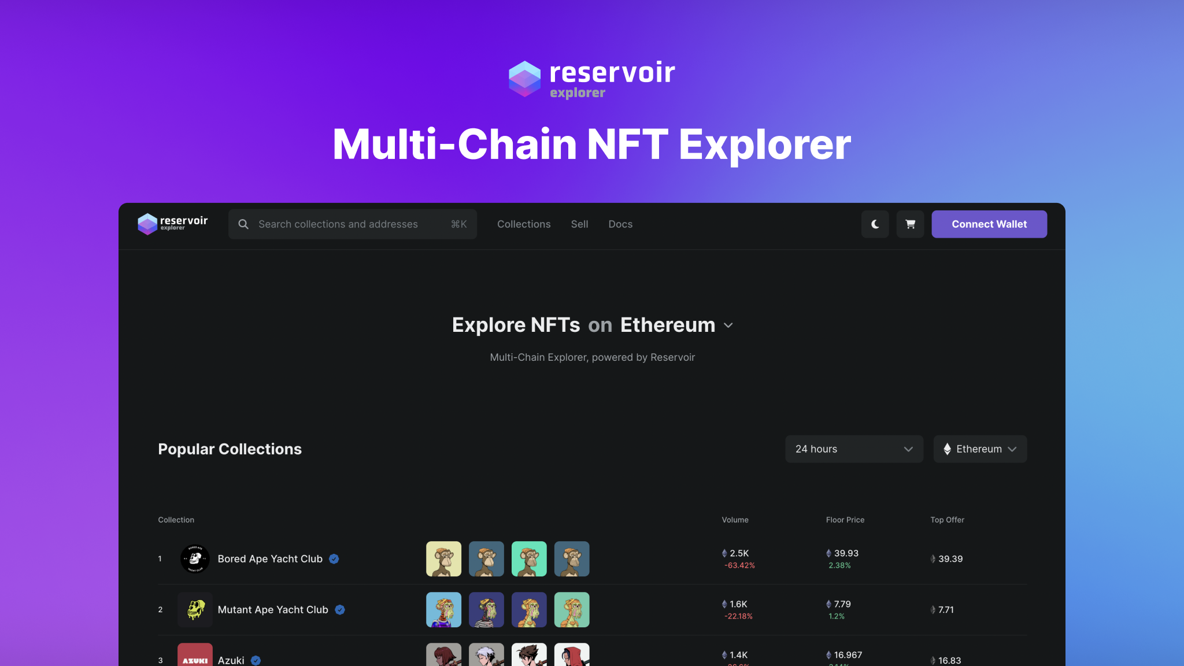
Task: Click the -63.42% volume change
Action: pos(739,565)
